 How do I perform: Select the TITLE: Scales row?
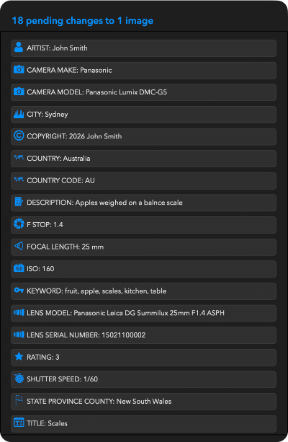pos(143,424)
